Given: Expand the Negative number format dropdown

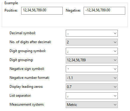Looking at the screenshot, I should (x=92, y=78).
